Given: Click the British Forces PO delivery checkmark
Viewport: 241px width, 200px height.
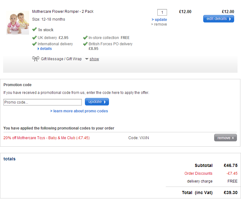Looking at the screenshot, I should pos(85,44).
